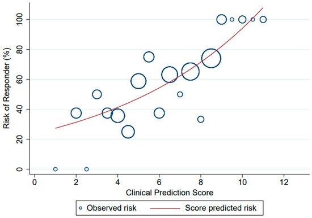Click the small circle at score 1
This screenshot has width=312, height=218.
[56, 169]
